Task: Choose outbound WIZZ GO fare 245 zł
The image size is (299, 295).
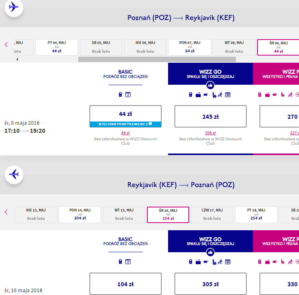Action: click(210, 116)
